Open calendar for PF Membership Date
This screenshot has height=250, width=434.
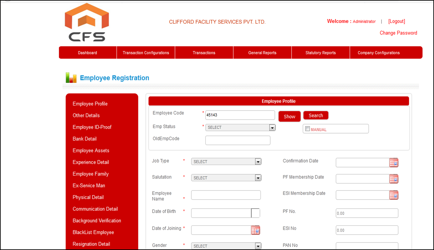coord(394,179)
